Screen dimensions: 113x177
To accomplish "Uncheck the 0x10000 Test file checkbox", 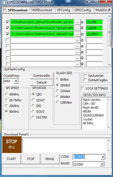I will point(8,34).
